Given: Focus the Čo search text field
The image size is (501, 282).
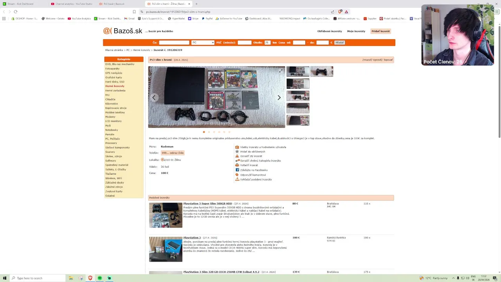Looking at the screenshot, I should click(x=174, y=42).
